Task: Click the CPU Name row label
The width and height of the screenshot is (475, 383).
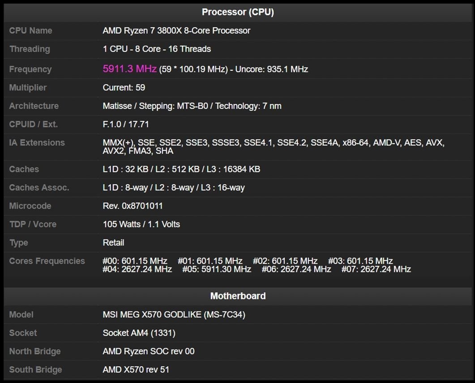Action: pyautogui.click(x=30, y=30)
